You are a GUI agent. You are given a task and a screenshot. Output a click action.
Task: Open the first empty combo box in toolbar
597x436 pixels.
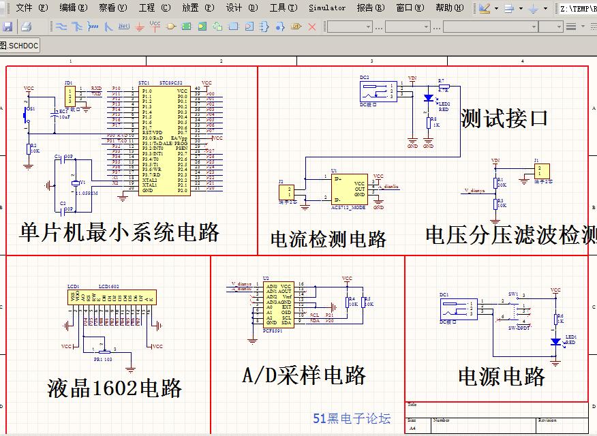350,27
